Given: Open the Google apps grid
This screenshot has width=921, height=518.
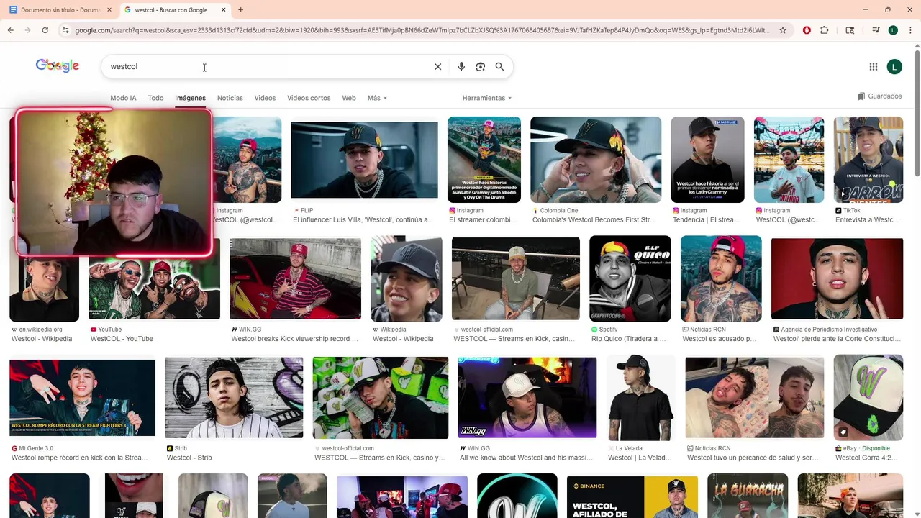Looking at the screenshot, I should point(874,67).
